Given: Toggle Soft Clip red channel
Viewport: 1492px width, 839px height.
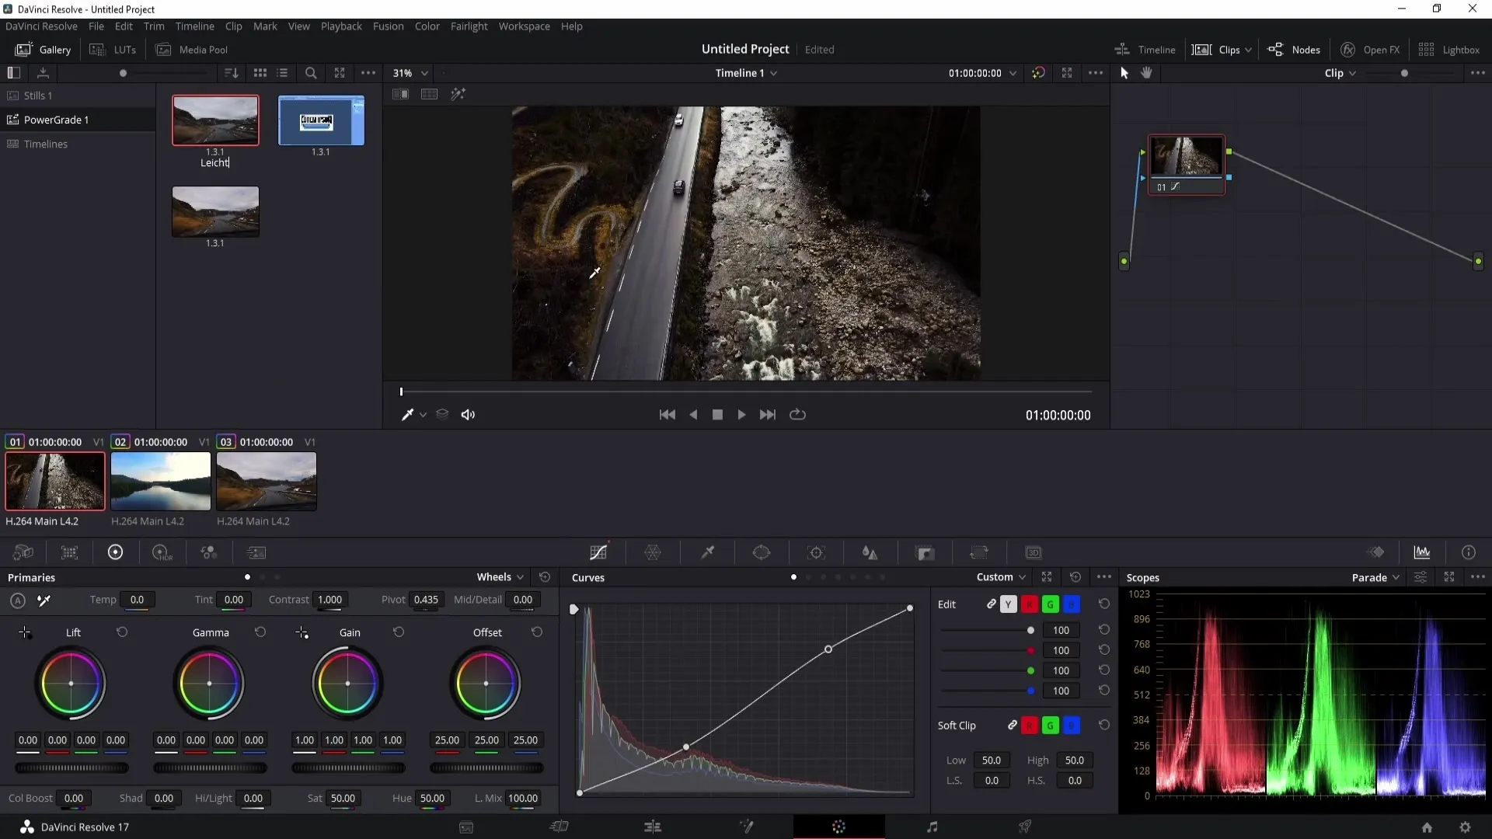Looking at the screenshot, I should coord(1030,726).
